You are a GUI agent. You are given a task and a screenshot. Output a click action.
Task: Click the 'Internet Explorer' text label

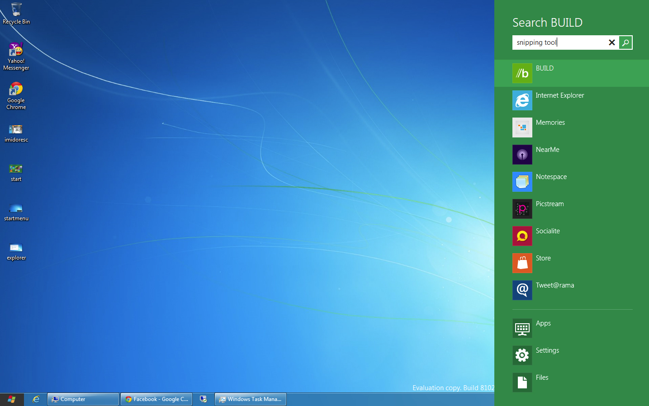[560, 95]
